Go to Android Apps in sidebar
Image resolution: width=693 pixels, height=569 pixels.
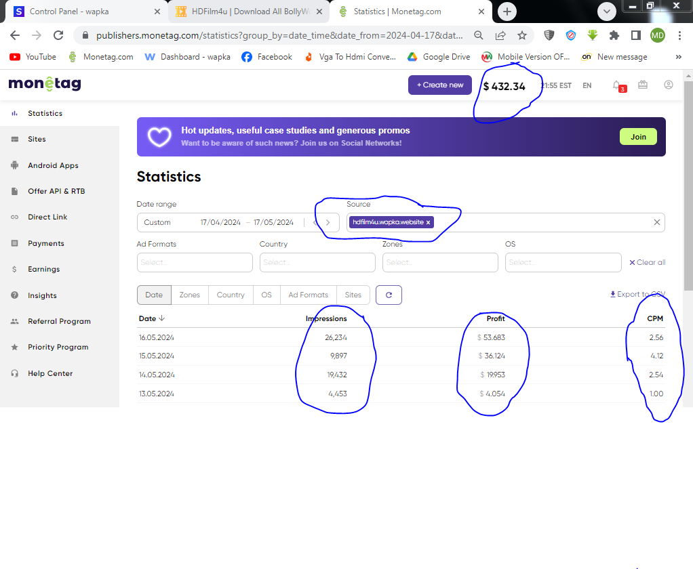[53, 165]
